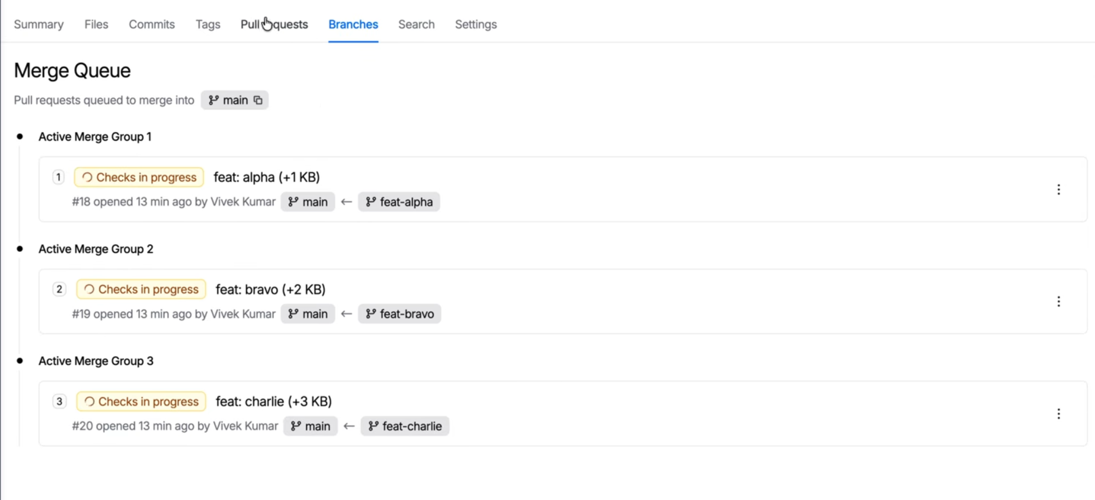Viewport: 1095px width, 500px height.
Task: Select the Pull Requests tab
Action: [x=274, y=24]
